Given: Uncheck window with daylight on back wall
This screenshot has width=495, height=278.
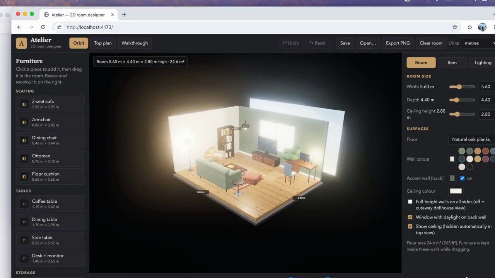Looking at the screenshot, I should (410, 217).
